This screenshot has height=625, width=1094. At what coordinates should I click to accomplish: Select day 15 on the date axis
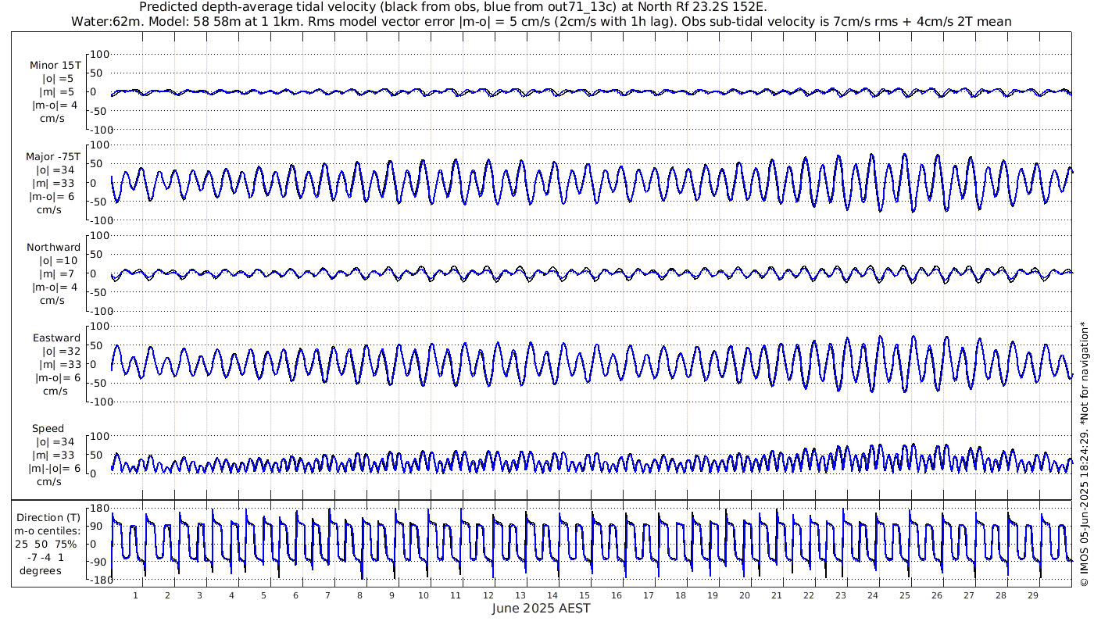(585, 595)
